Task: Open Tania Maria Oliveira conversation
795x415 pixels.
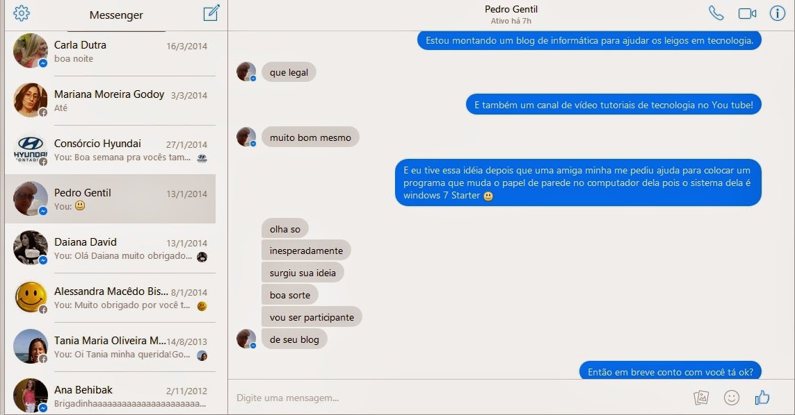Action: (x=110, y=347)
